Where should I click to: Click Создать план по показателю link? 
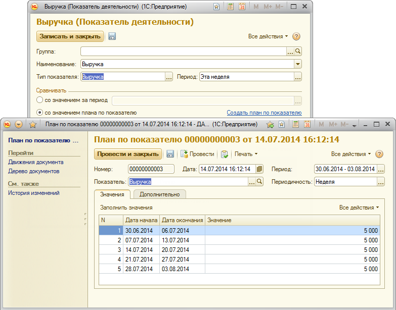[x=264, y=113]
